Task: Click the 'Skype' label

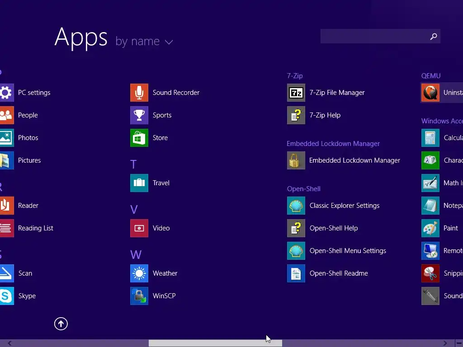Action: [27, 296]
